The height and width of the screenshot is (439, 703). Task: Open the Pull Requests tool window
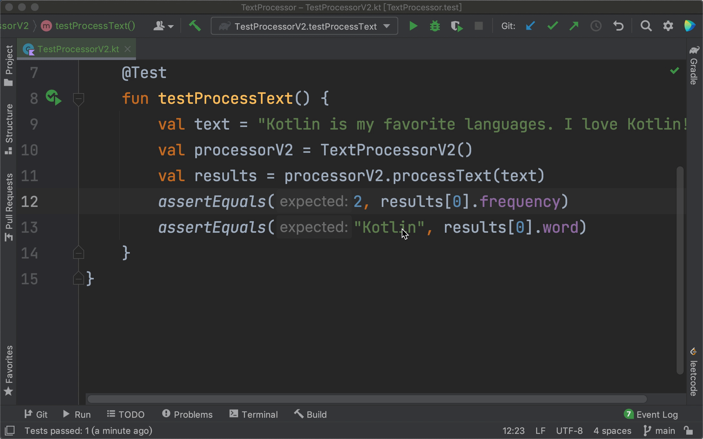[9, 207]
